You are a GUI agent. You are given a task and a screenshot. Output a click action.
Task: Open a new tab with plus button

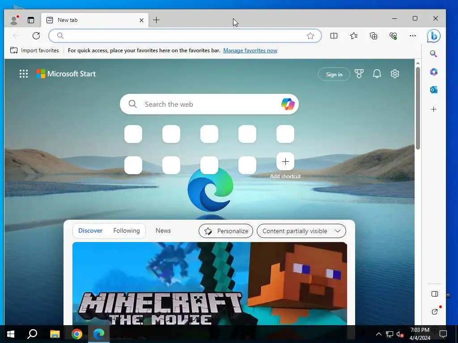[x=156, y=20]
